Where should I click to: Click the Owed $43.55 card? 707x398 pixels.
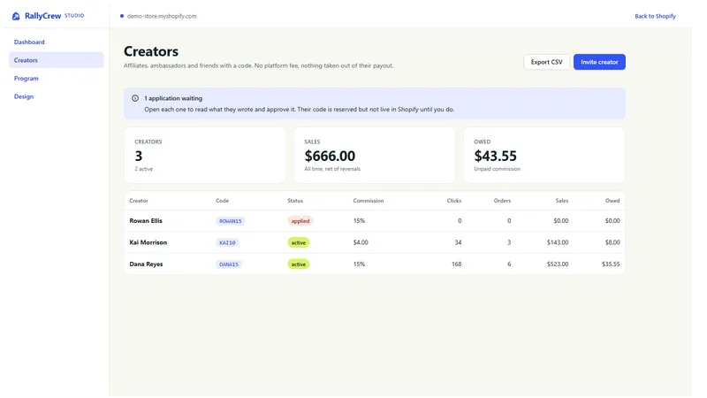(544, 155)
